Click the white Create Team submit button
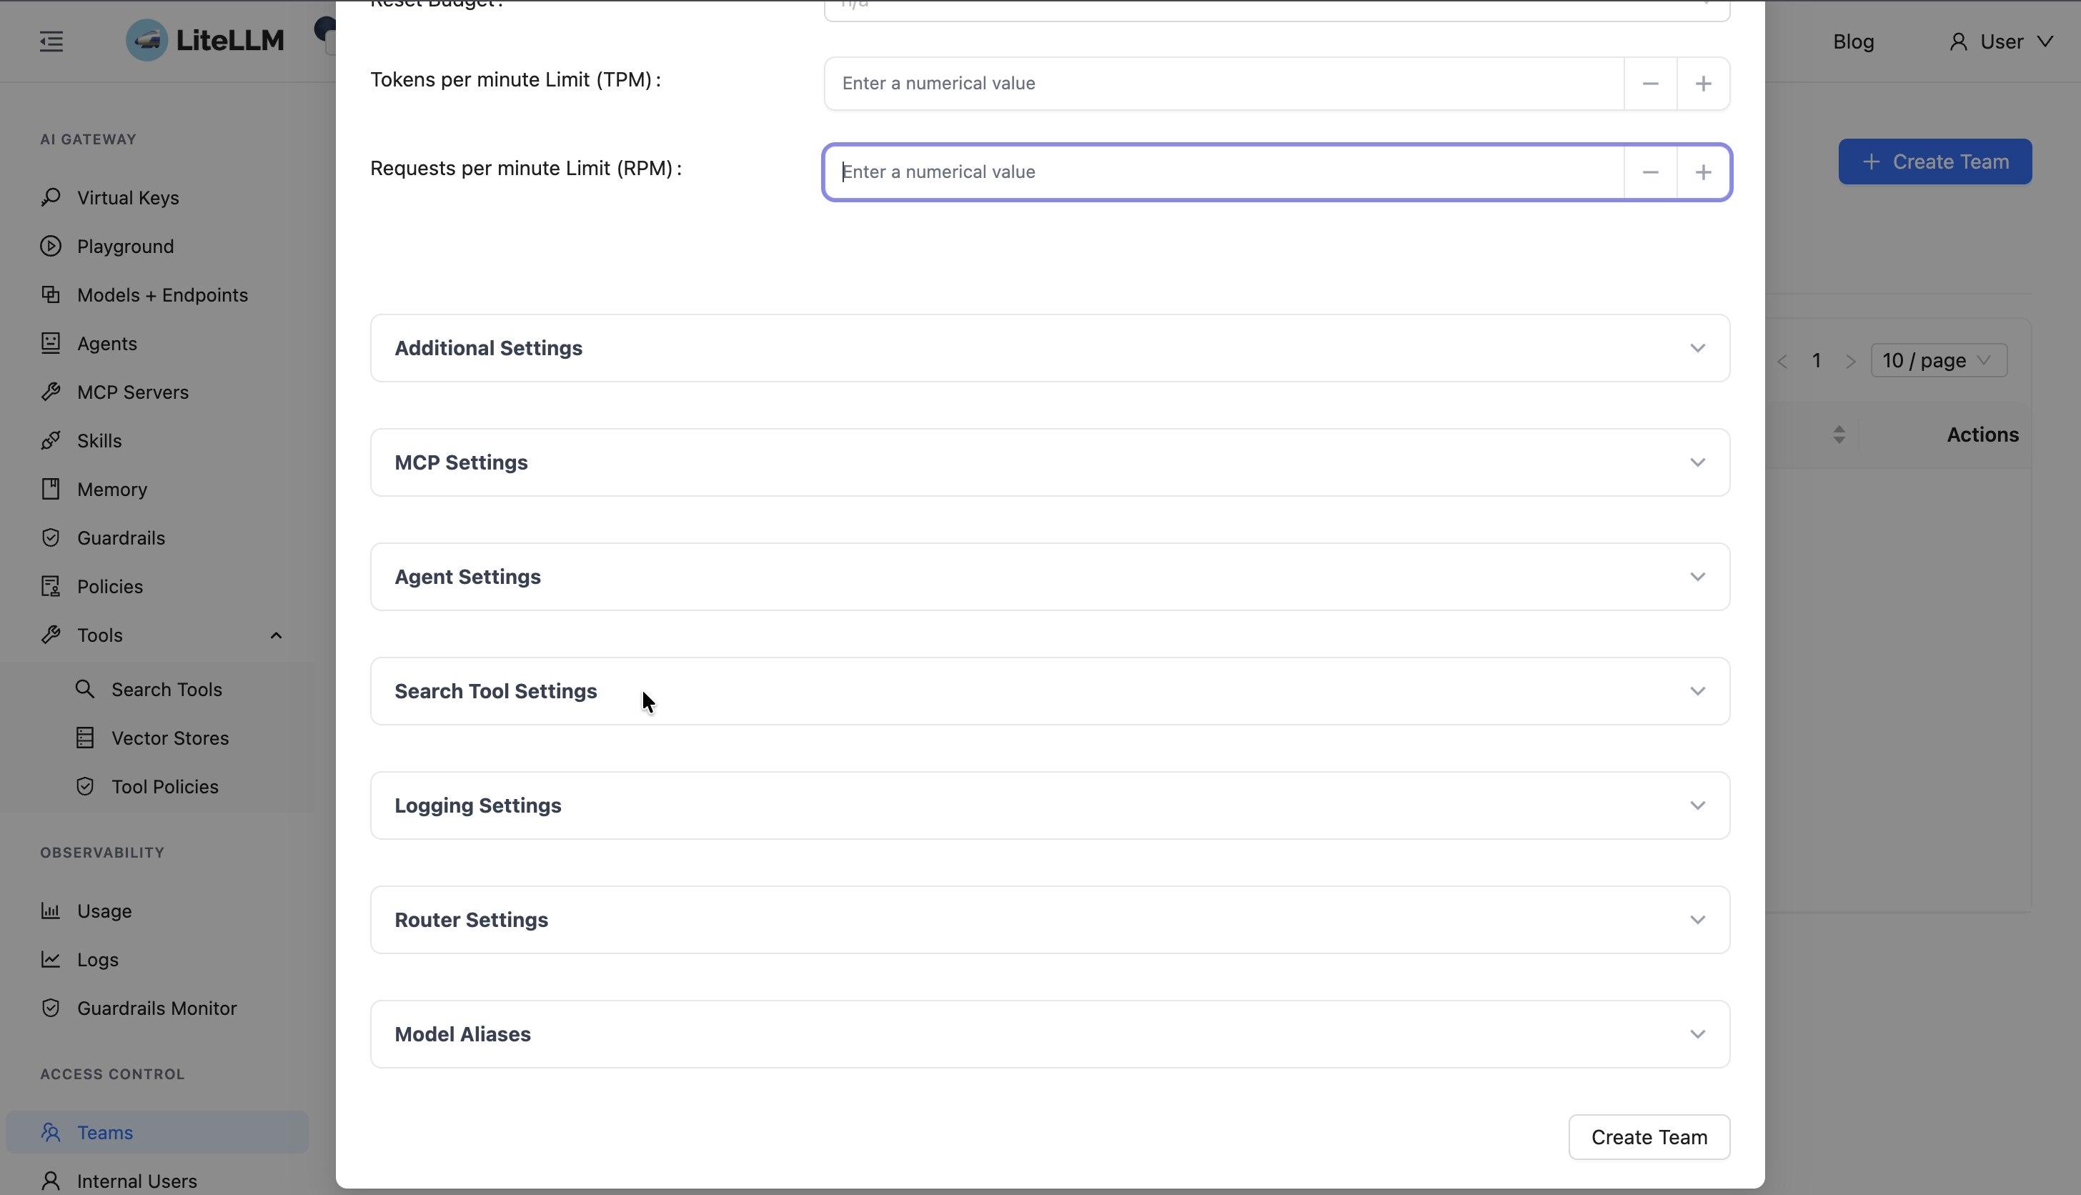 (x=1649, y=1136)
